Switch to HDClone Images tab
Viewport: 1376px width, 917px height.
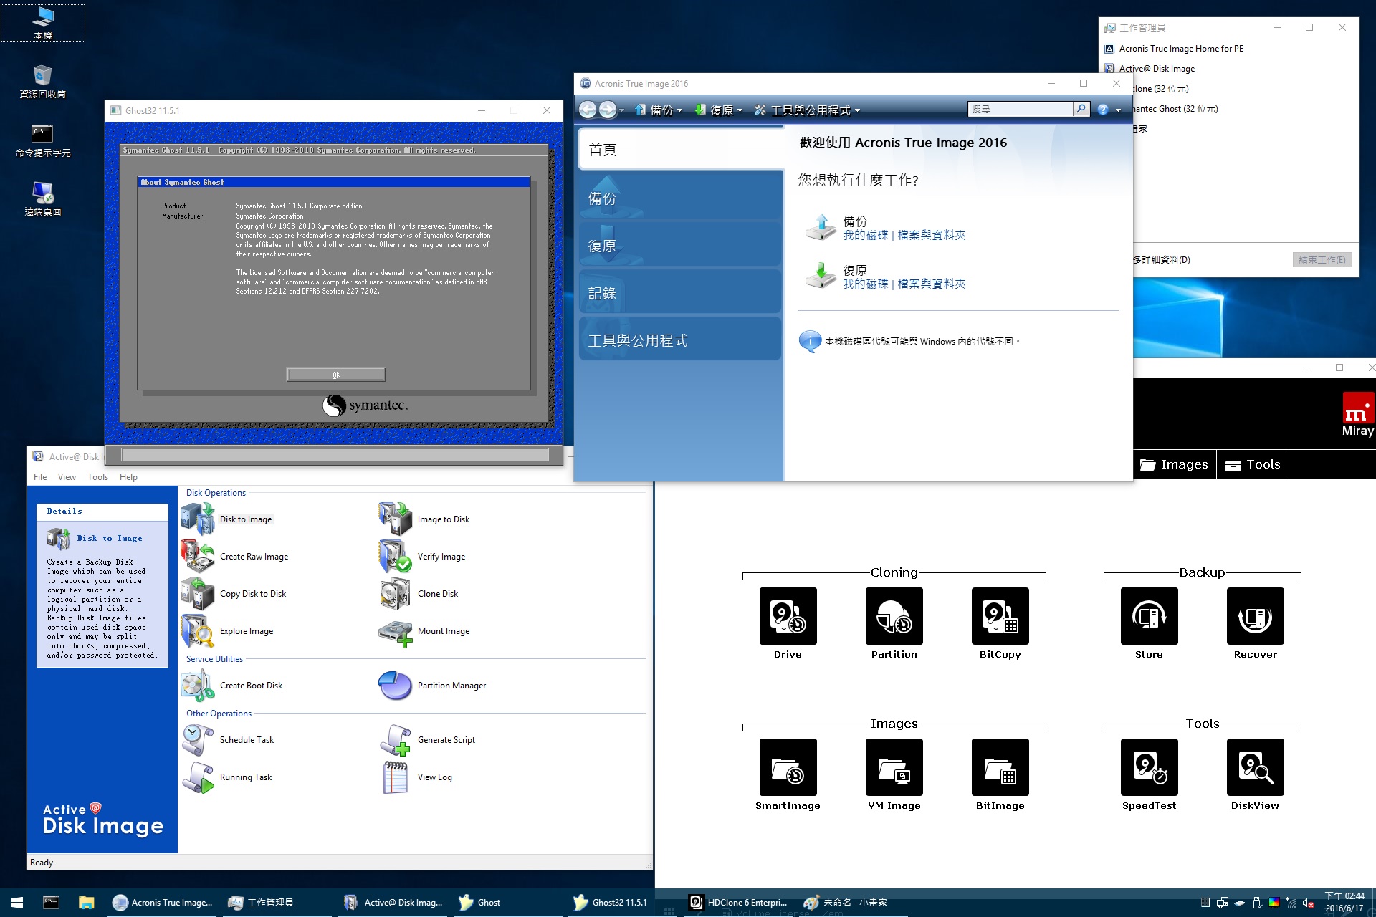point(1175,464)
